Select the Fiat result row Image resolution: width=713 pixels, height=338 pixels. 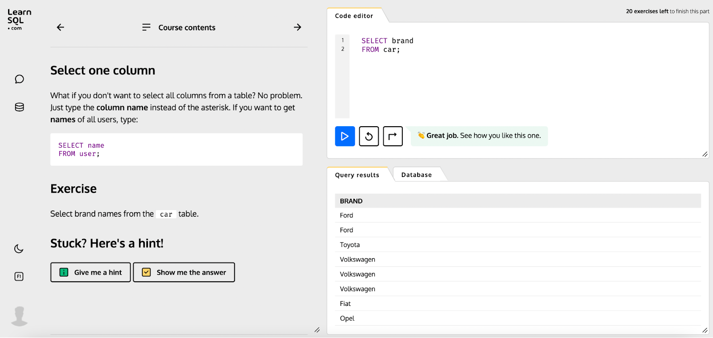pos(518,304)
